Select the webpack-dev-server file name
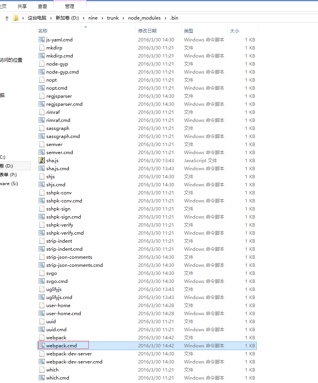 pyautogui.click(x=69, y=354)
